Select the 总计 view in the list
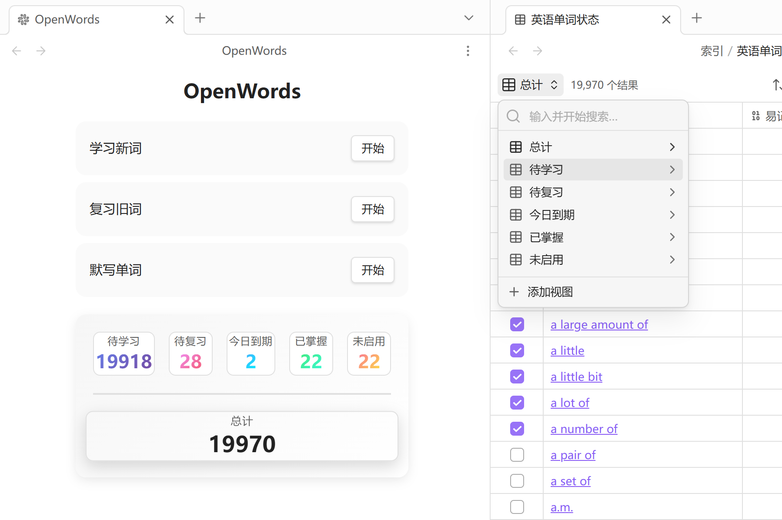Image resolution: width=782 pixels, height=520 pixels. [593, 147]
